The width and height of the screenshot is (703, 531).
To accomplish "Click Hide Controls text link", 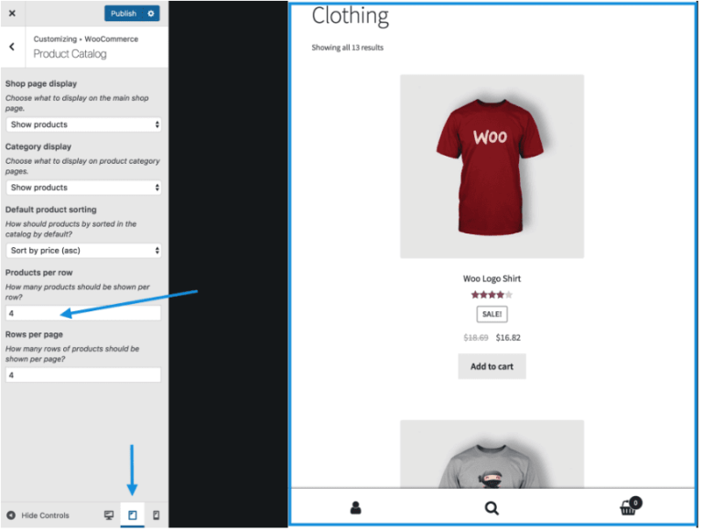I will [x=45, y=515].
